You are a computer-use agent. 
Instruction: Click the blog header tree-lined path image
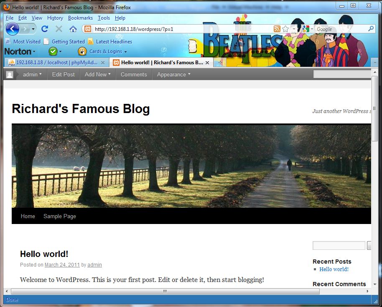click(x=191, y=166)
